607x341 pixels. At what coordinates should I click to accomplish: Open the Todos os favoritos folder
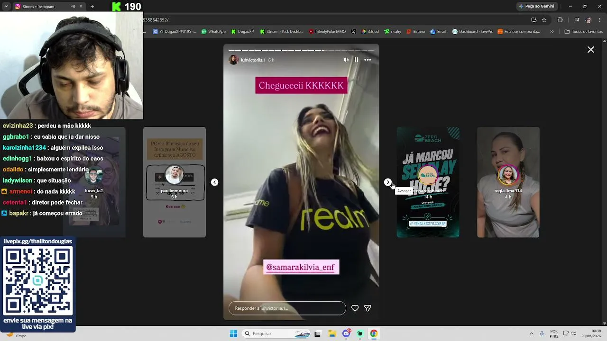pos(583,32)
